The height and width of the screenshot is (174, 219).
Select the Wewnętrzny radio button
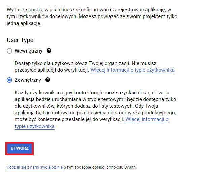[x=9, y=51]
